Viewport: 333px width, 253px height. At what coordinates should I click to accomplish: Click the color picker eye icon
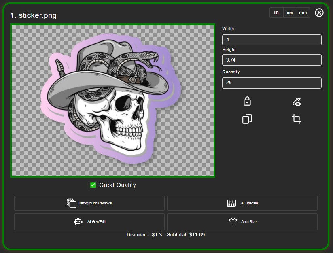point(297,102)
